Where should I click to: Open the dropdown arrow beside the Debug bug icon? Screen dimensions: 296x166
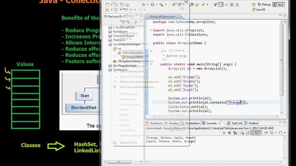coord(148,5)
